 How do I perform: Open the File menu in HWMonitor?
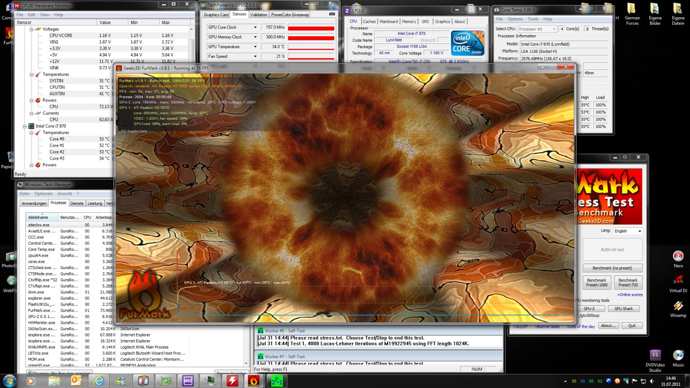20,15
